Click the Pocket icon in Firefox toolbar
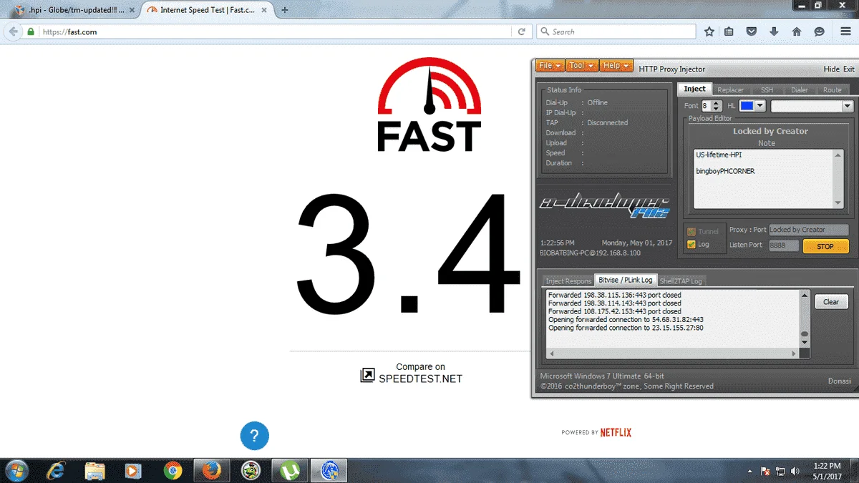 [751, 31]
